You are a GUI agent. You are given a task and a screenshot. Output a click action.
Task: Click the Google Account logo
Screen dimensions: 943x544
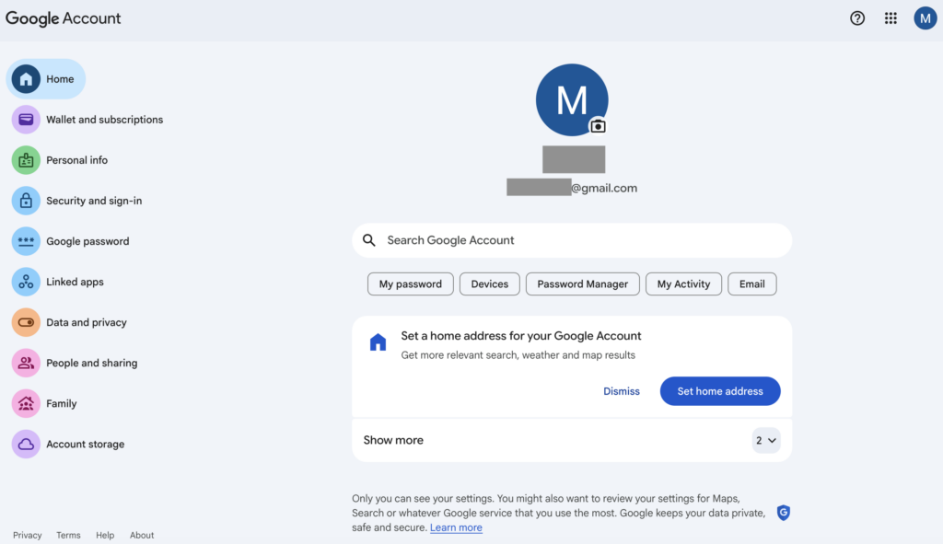(64, 18)
